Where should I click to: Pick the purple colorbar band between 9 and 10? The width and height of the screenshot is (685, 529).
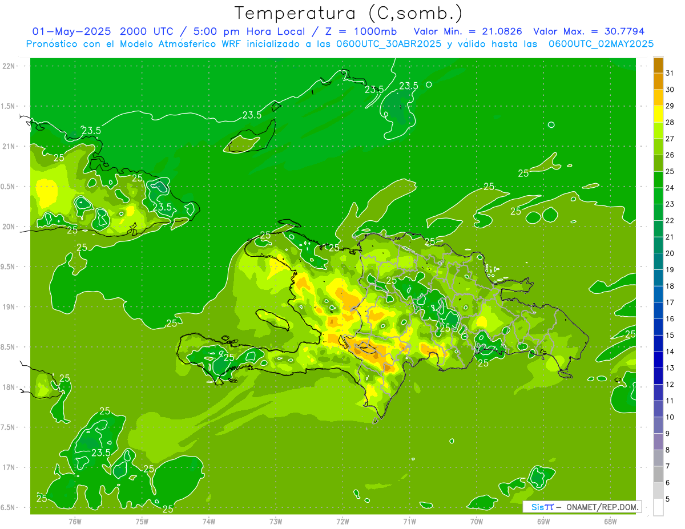click(x=658, y=425)
